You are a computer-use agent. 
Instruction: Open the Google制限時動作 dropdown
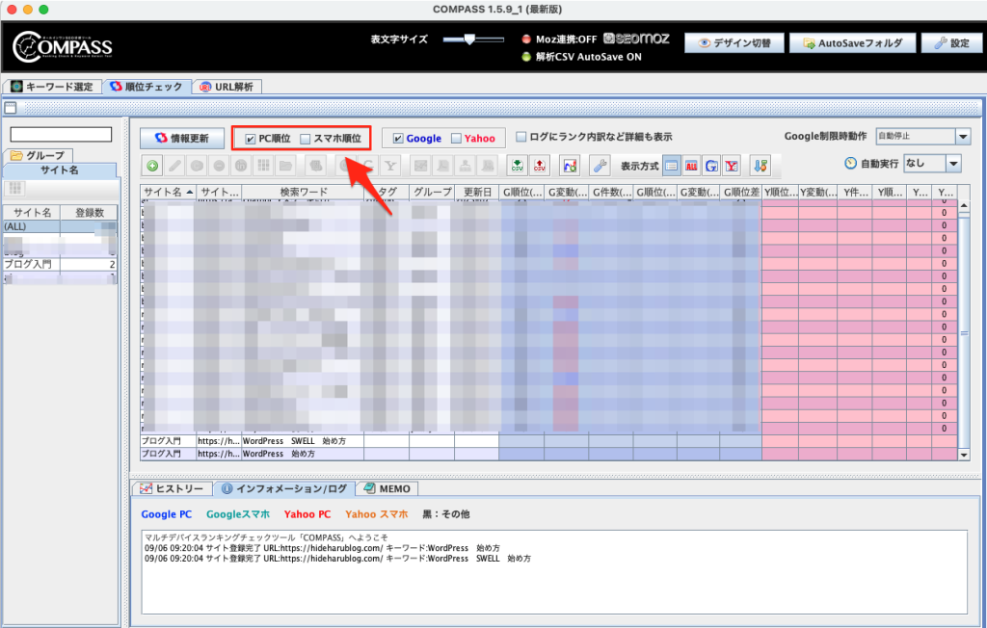click(x=962, y=138)
